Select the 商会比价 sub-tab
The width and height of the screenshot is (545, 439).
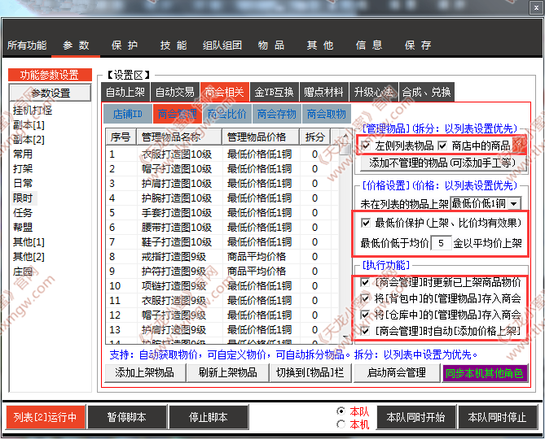point(227,114)
